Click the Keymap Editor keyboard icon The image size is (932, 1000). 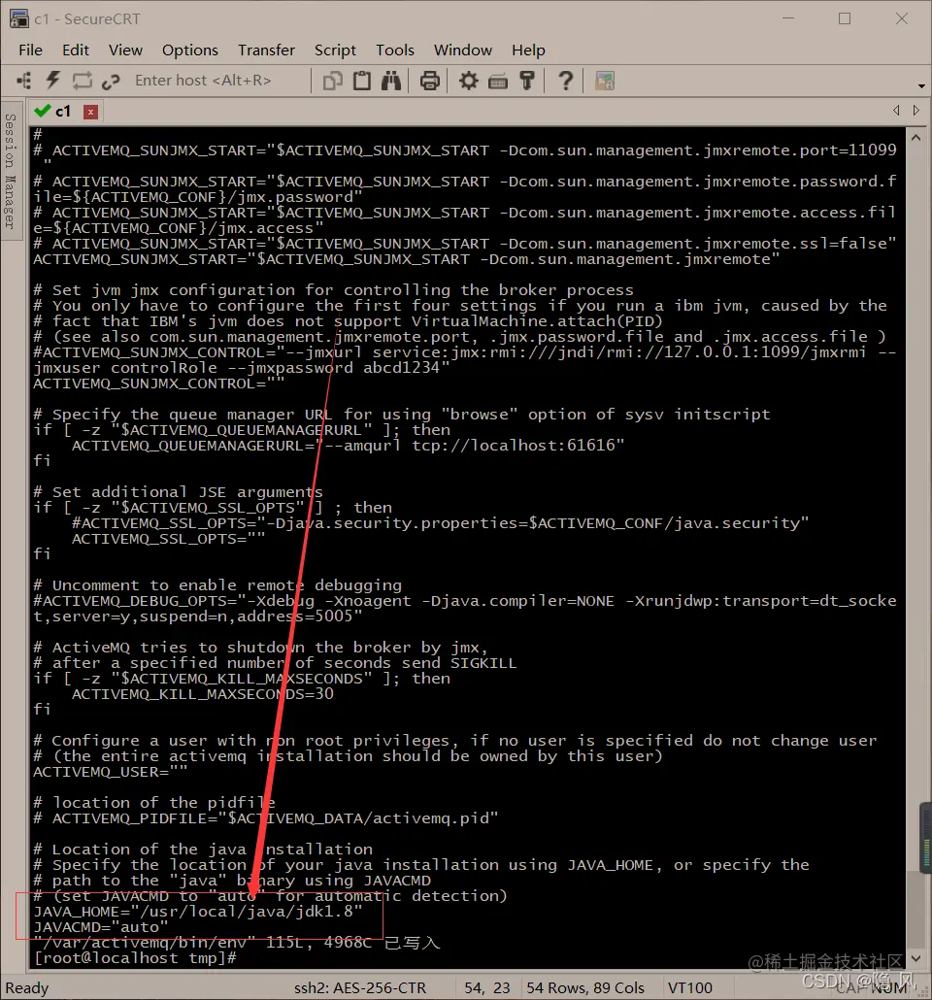tap(498, 82)
